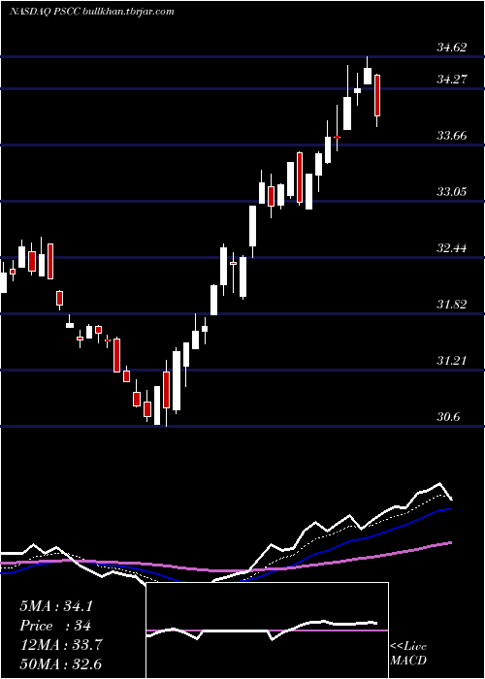The height and width of the screenshot is (679, 485).
Task: Click the 30.6 price level label
Action: tap(448, 416)
